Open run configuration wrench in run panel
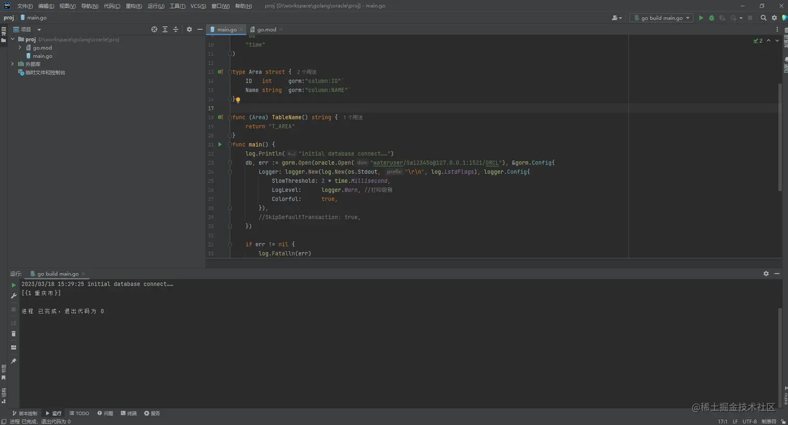The image size is (788, 425). pos(14,296)
